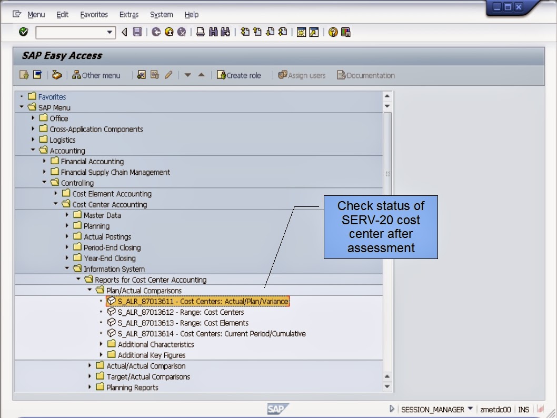The width and height of the screenshot is (557, 418).
Task: Click the Find binoculars icon
Action: click(x=213, y=32)
